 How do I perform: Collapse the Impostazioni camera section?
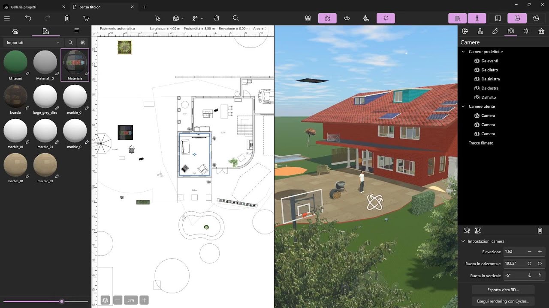(463, 241)
